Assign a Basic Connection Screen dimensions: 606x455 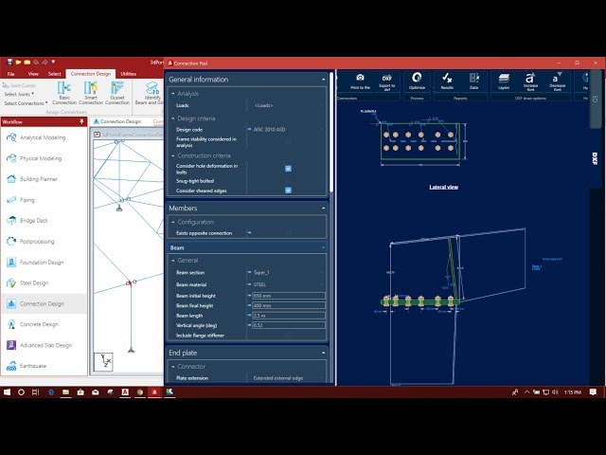(x=64, y=93)
